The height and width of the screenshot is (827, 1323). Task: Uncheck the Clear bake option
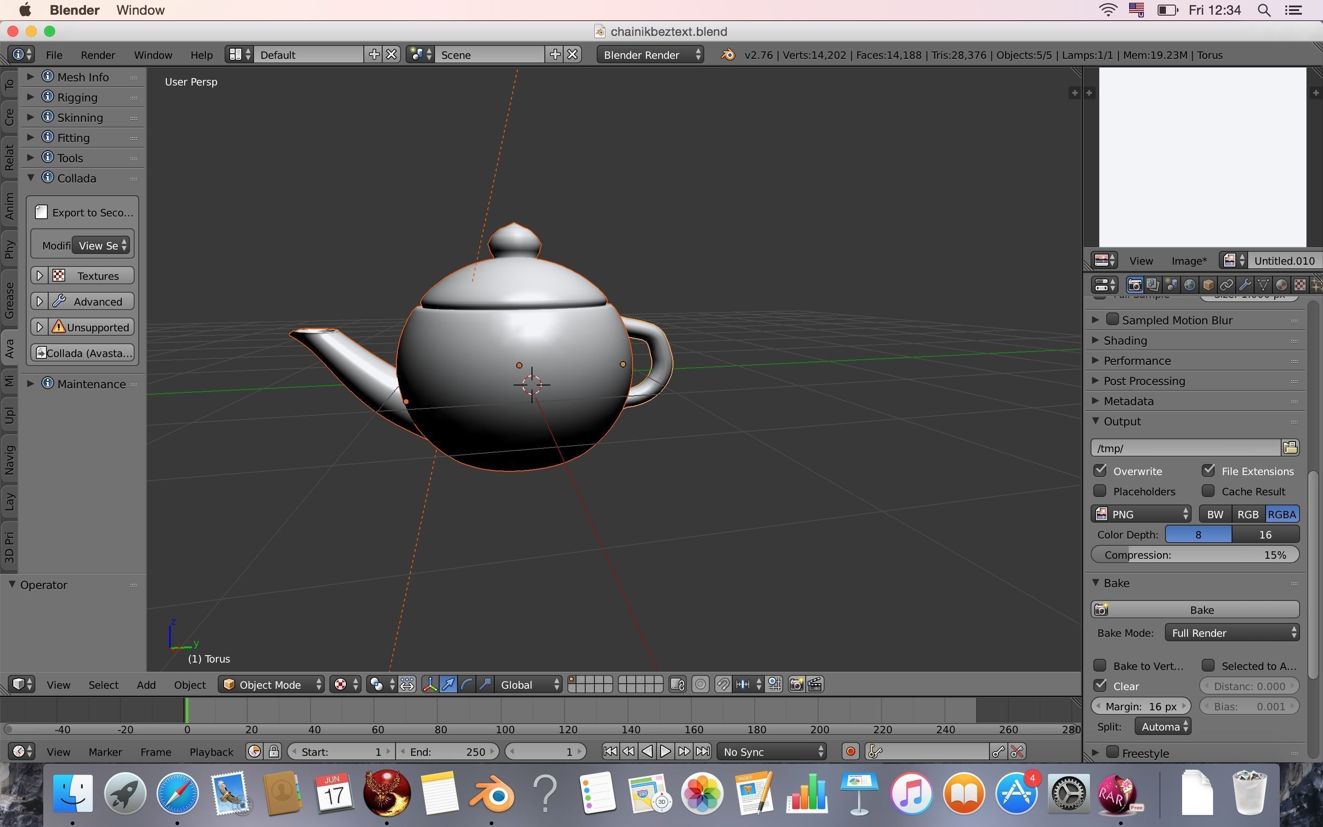point(1100,685)
